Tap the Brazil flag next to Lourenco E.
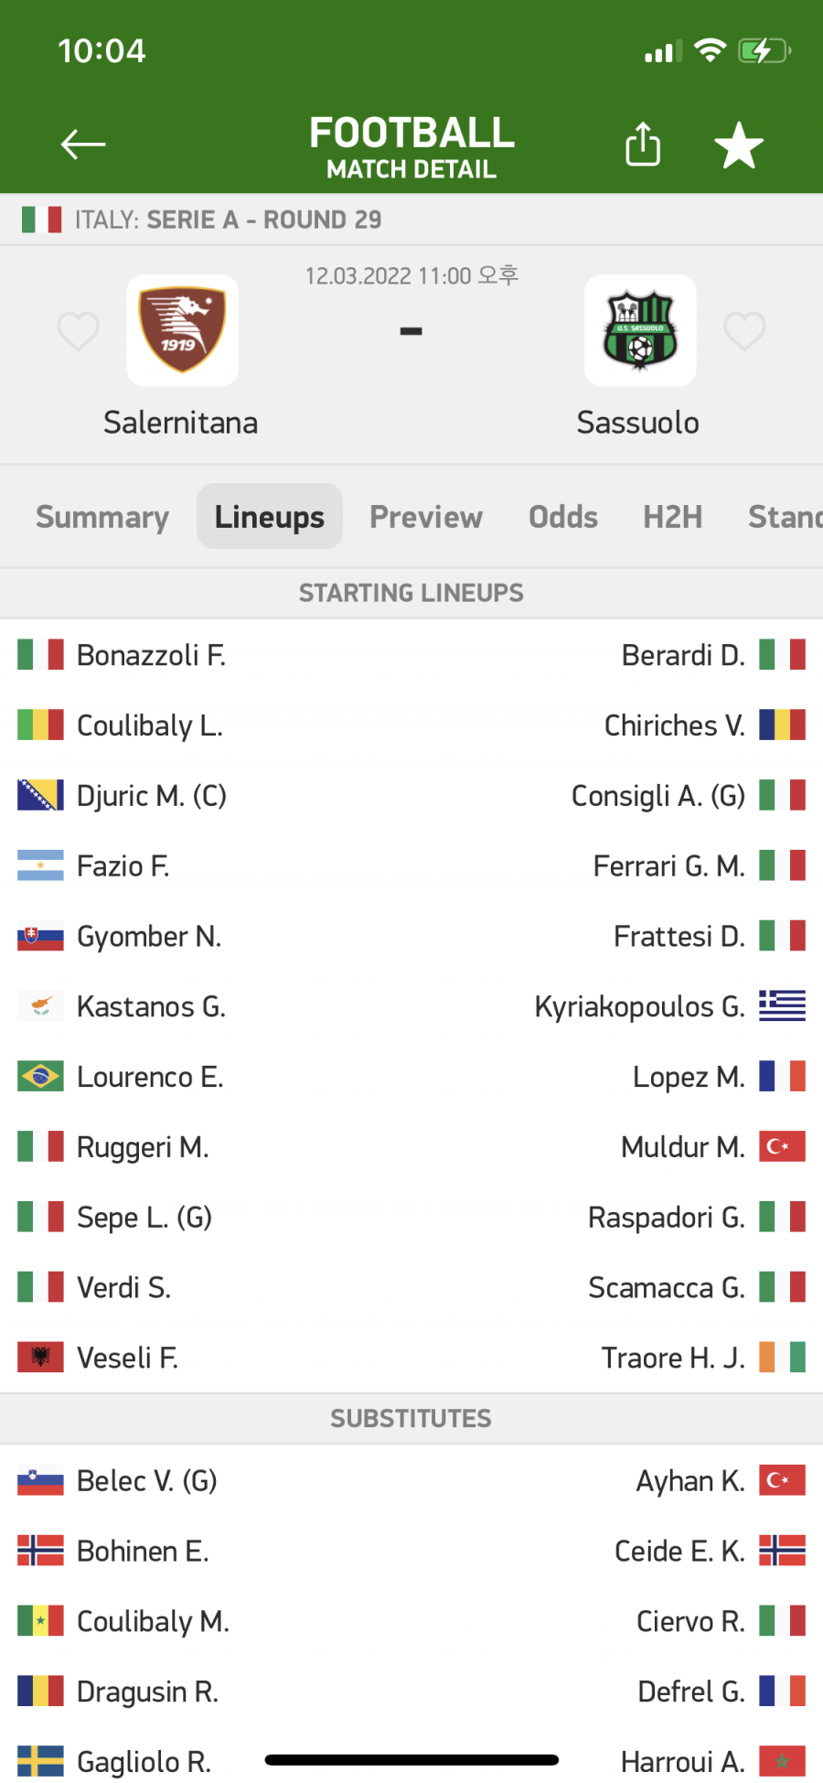 [40, 1077]
